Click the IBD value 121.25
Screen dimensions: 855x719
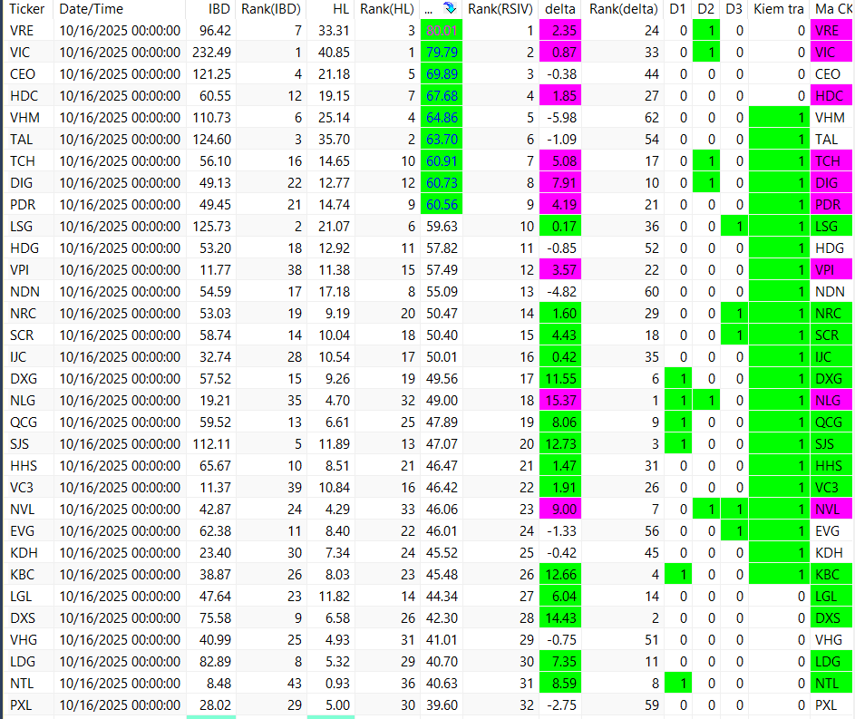click(x=211, y=74)
